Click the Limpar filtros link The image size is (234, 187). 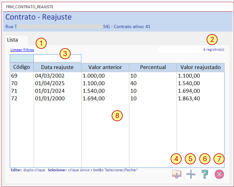22,50
